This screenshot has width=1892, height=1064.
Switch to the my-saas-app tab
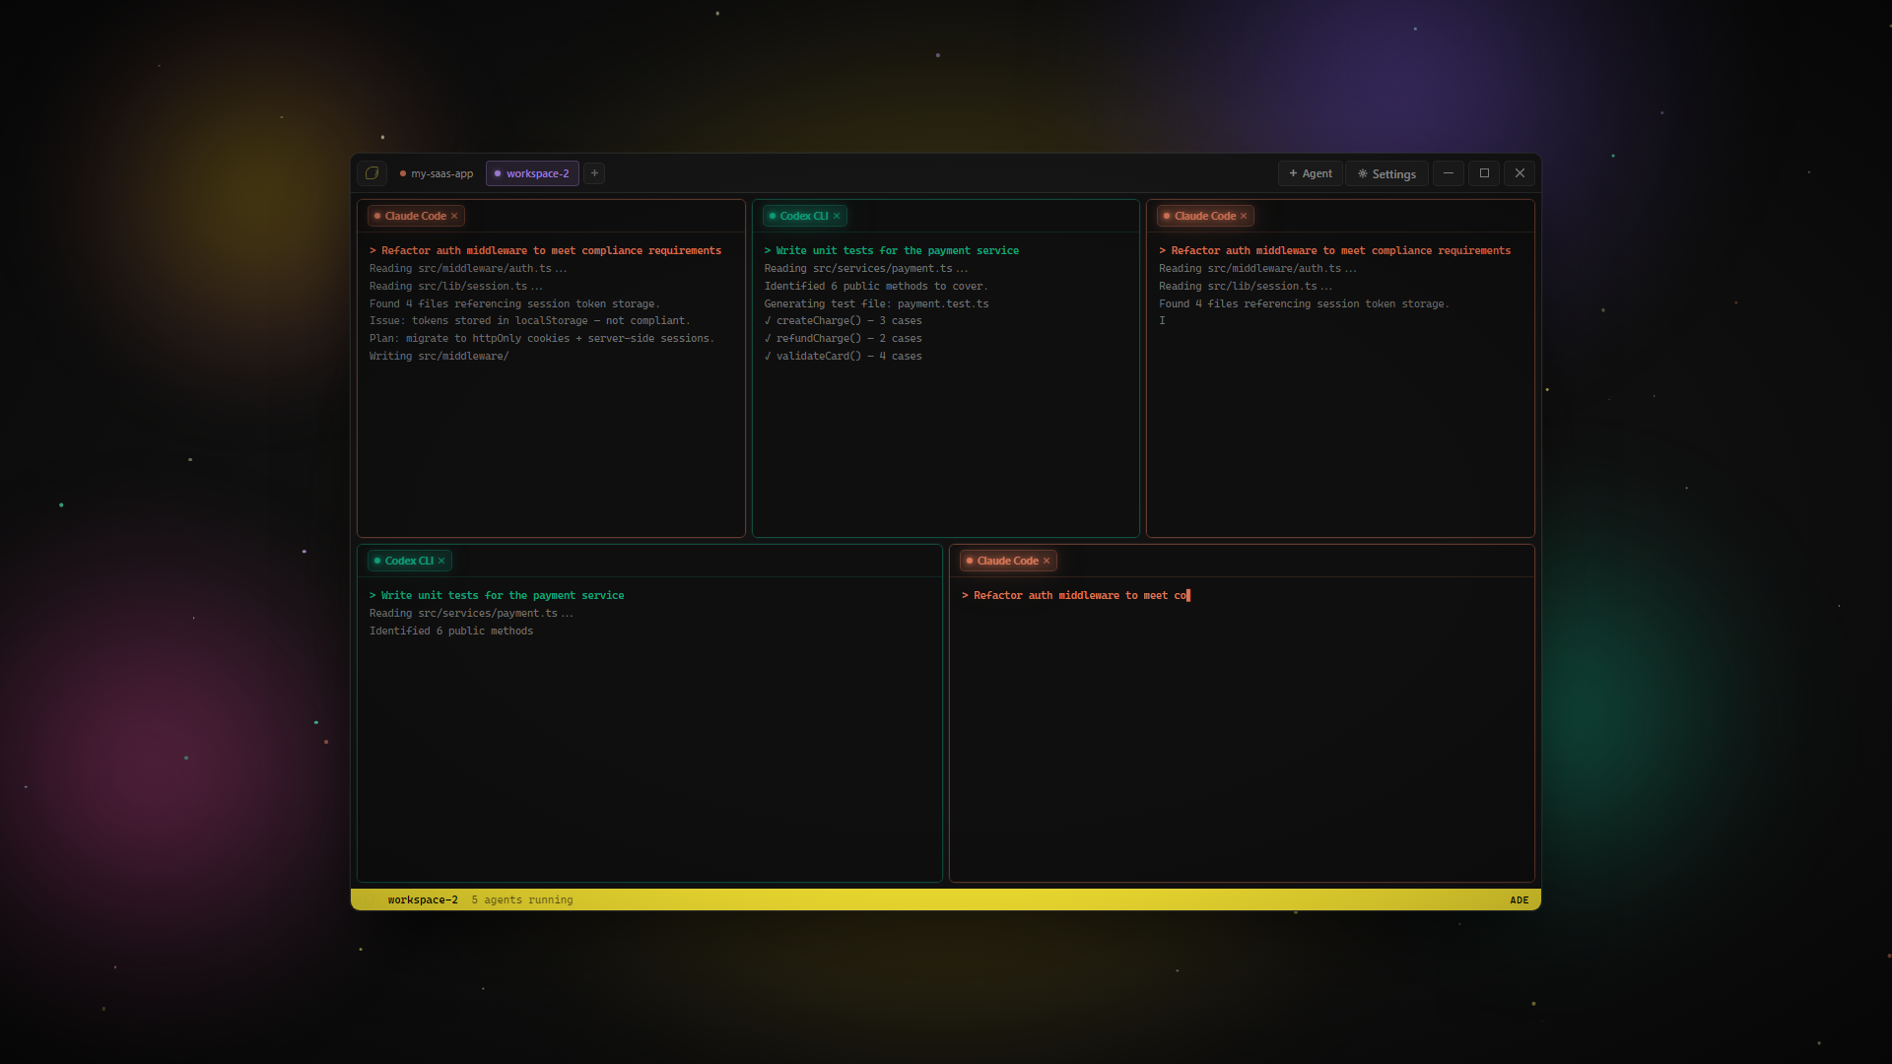[x=440, y=173]
